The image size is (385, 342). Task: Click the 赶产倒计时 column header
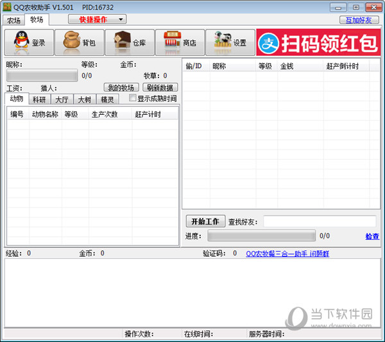pos(346,66)
